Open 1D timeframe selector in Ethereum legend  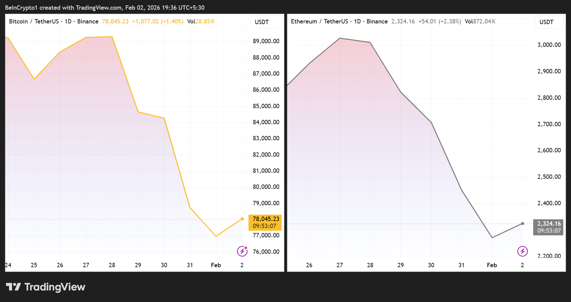tap(357, 21)
